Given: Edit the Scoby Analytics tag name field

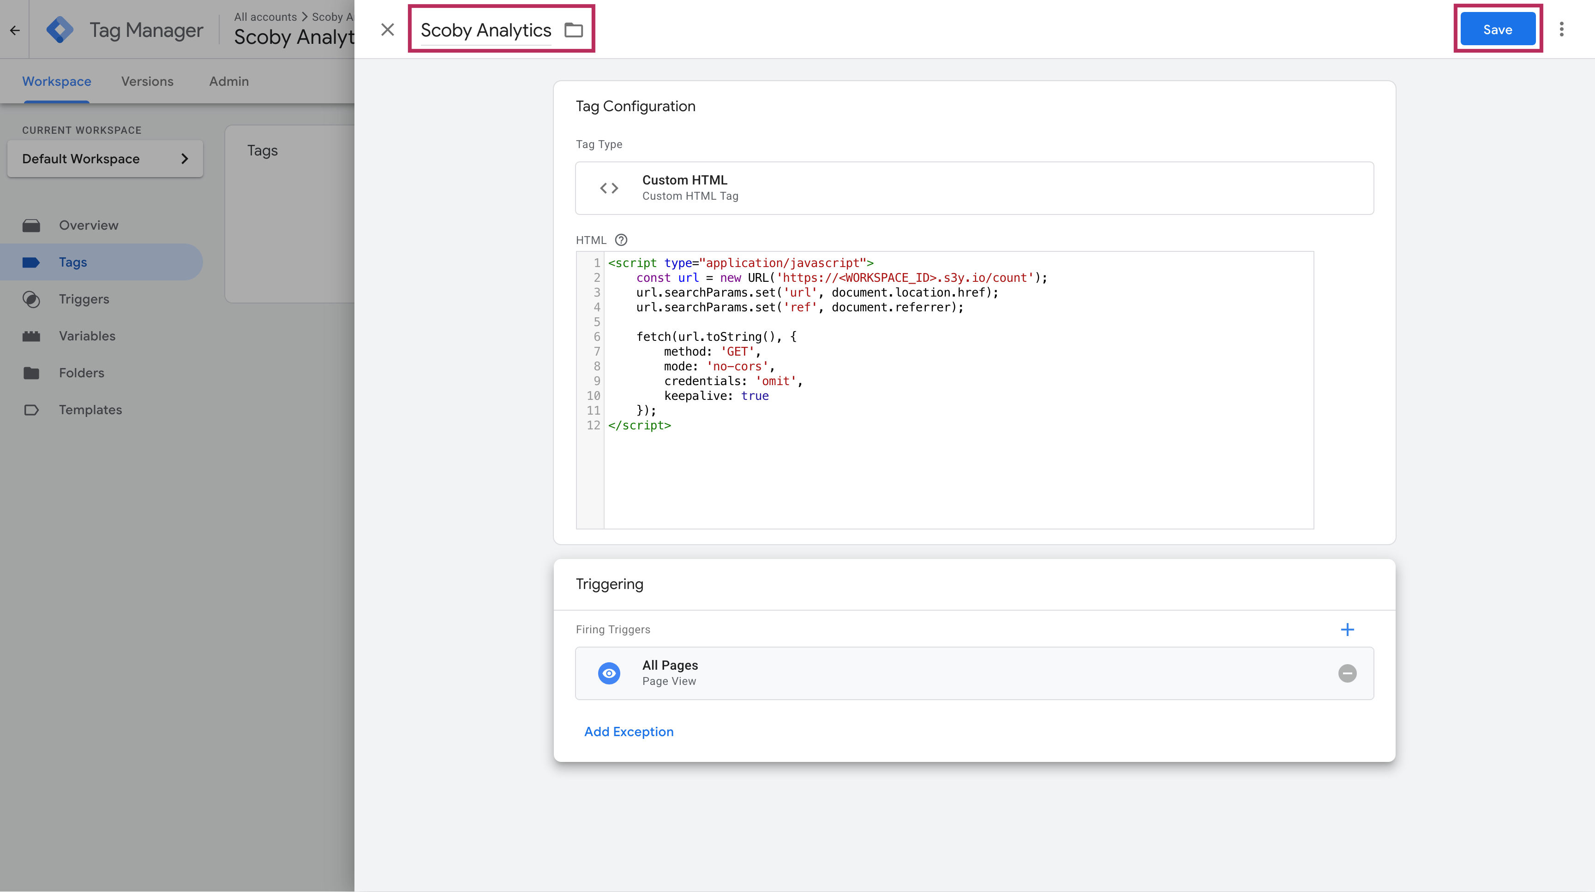Looking at the screenshot, I should [486, 30].
